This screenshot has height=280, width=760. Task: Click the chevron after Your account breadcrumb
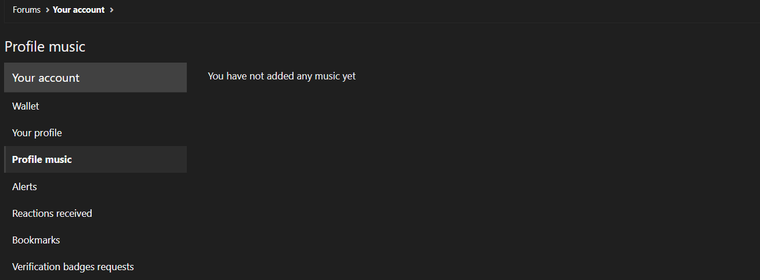point(111,10)
